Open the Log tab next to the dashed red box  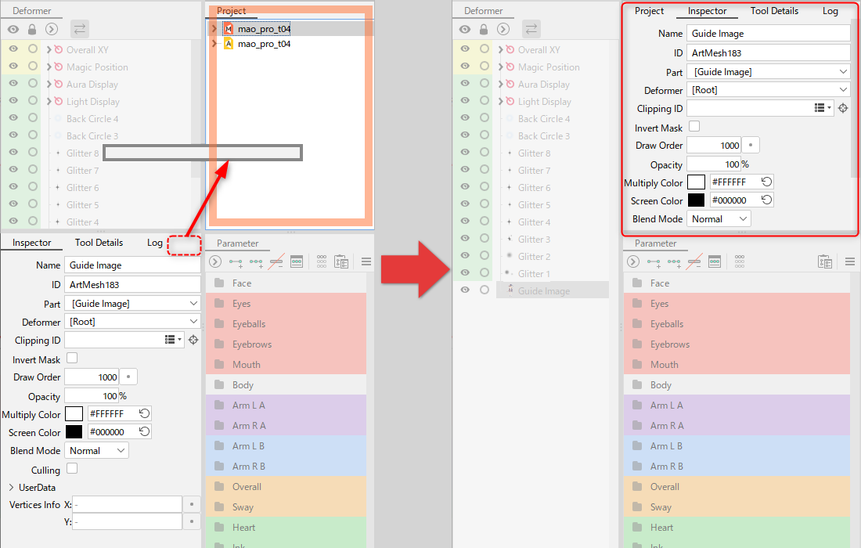click(154, 243)
